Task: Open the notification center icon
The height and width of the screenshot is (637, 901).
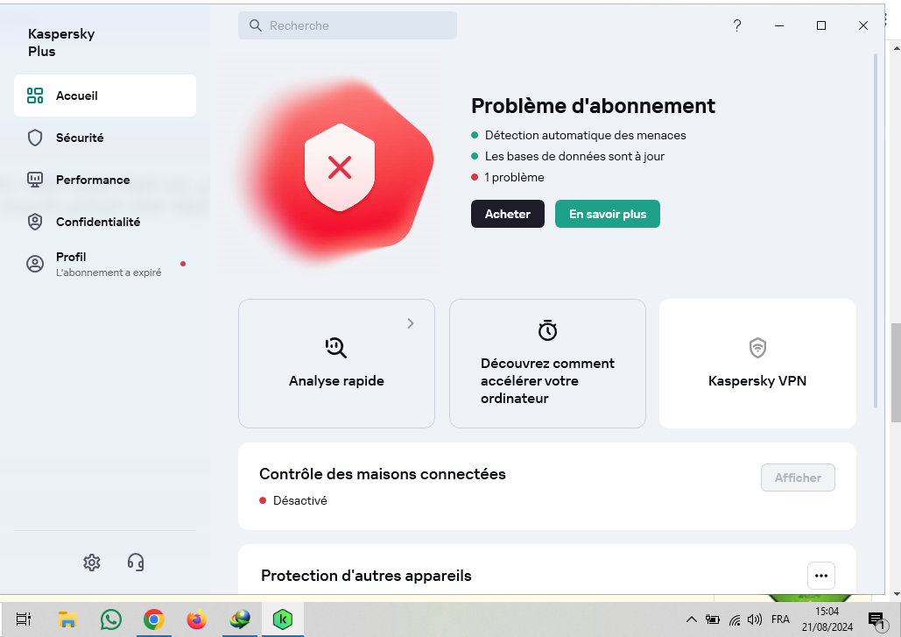Action: tap(876, 620)
